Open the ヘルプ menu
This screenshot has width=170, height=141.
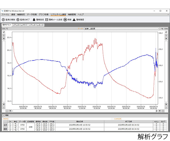[81, 14]
